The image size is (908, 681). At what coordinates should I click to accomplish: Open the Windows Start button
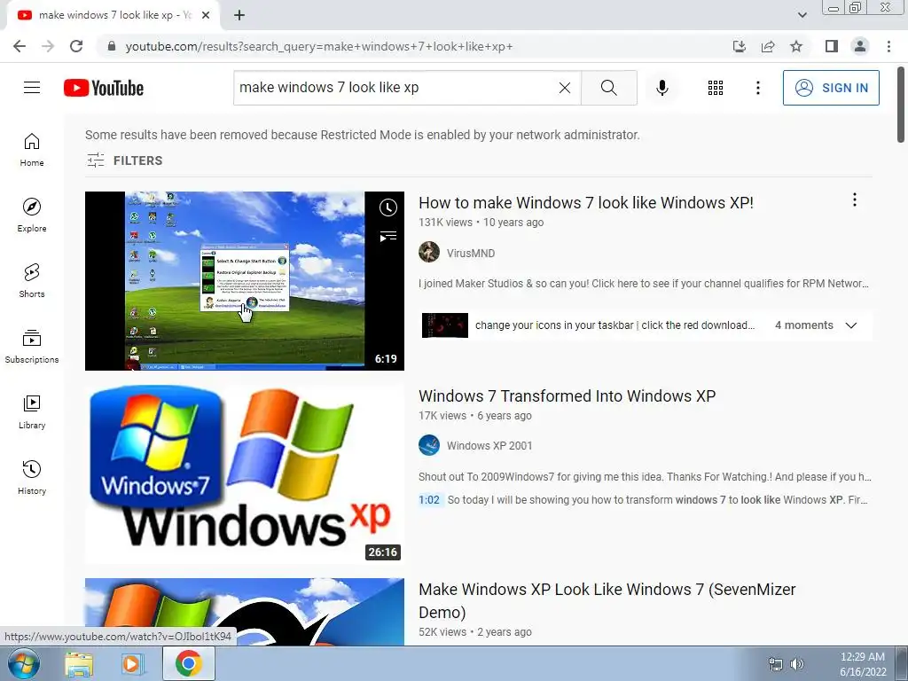(x=23, y=664)
